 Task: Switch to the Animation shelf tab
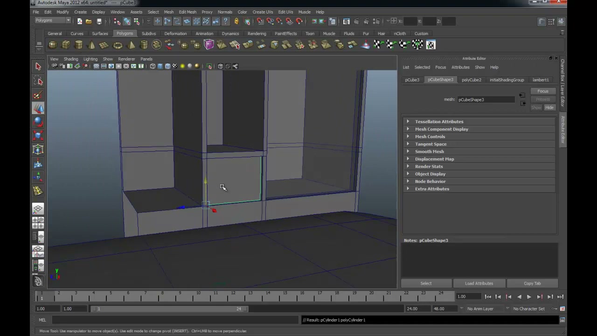(204, 34)
